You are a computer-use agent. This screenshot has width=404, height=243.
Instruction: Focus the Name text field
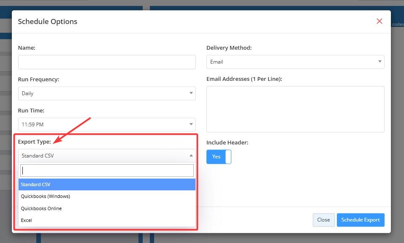pyautogui.click(x=107, y=62)
